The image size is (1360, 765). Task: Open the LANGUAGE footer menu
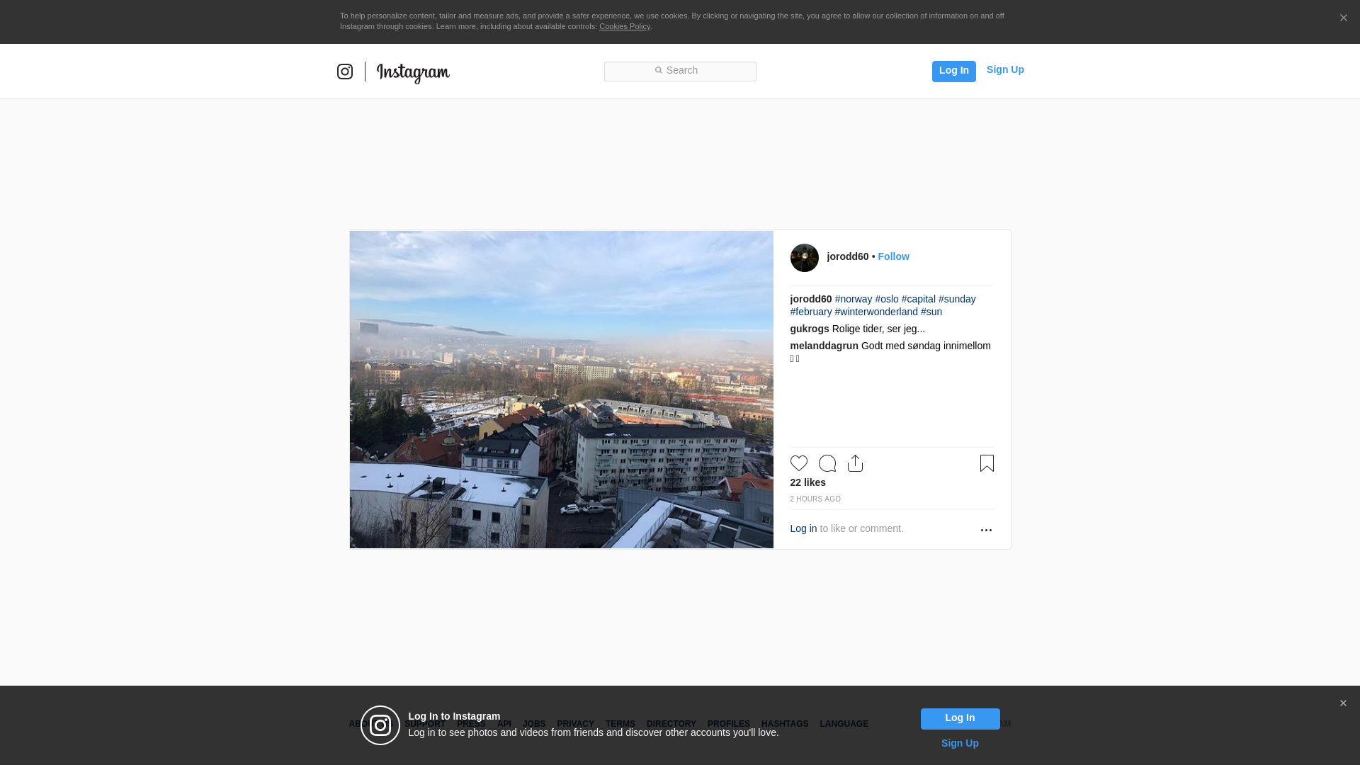pyautogui.click(x=844, y=724)
